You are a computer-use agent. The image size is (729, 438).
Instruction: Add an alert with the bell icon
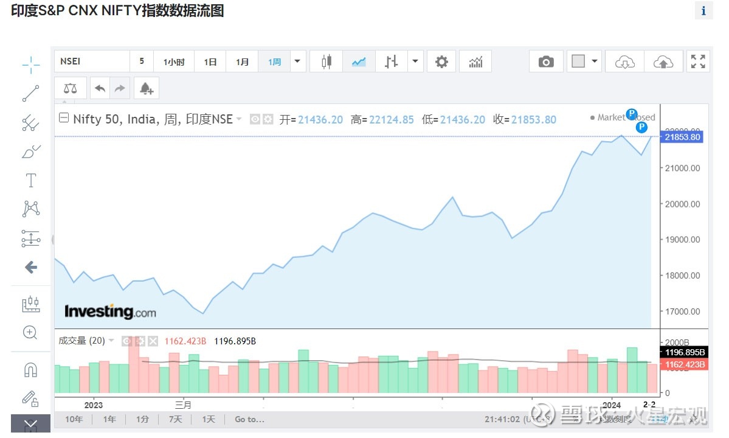146,88
